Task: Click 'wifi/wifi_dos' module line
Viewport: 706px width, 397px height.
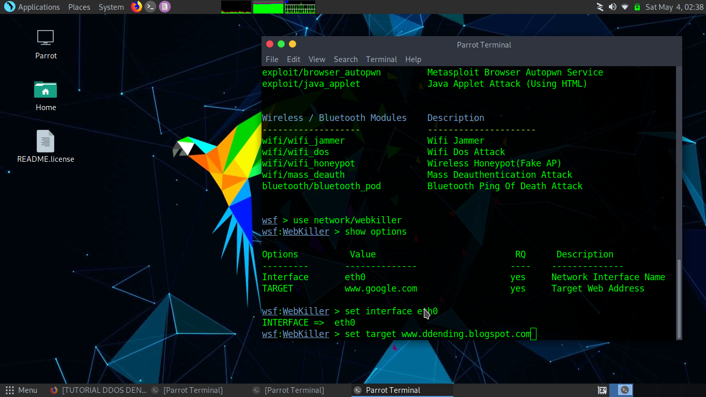Action: (x=296, y=152)
